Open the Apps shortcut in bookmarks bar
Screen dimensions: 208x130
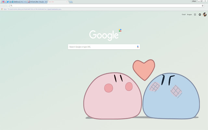click(x=4, y=9)
